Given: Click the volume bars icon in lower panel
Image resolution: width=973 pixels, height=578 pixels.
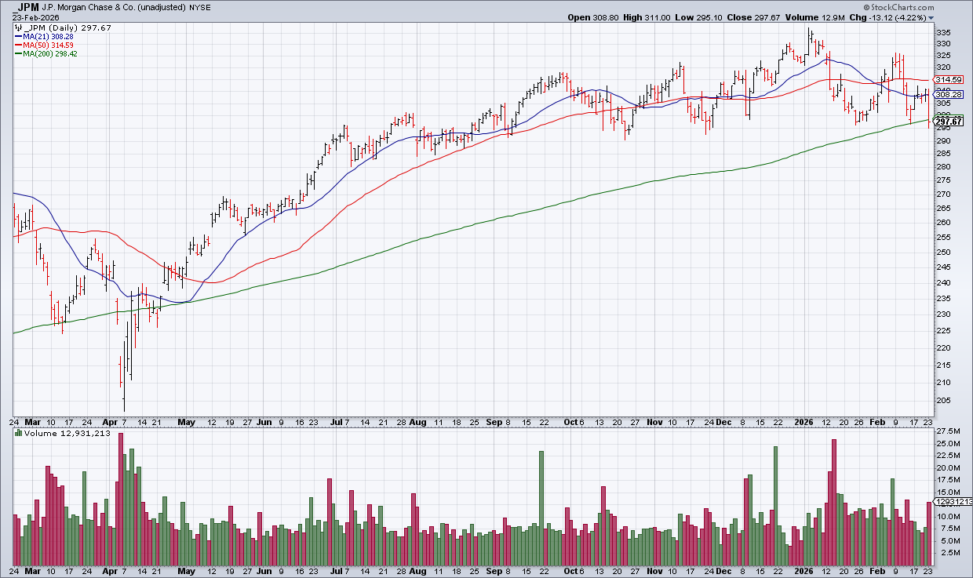Looking at the screenshot, I should tap(19, 433).
